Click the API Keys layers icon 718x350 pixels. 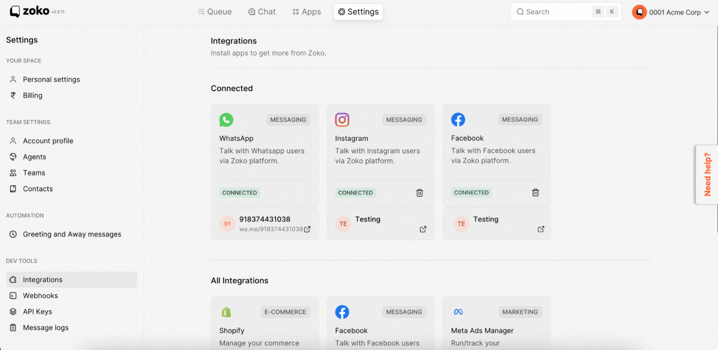pos(13,312)
